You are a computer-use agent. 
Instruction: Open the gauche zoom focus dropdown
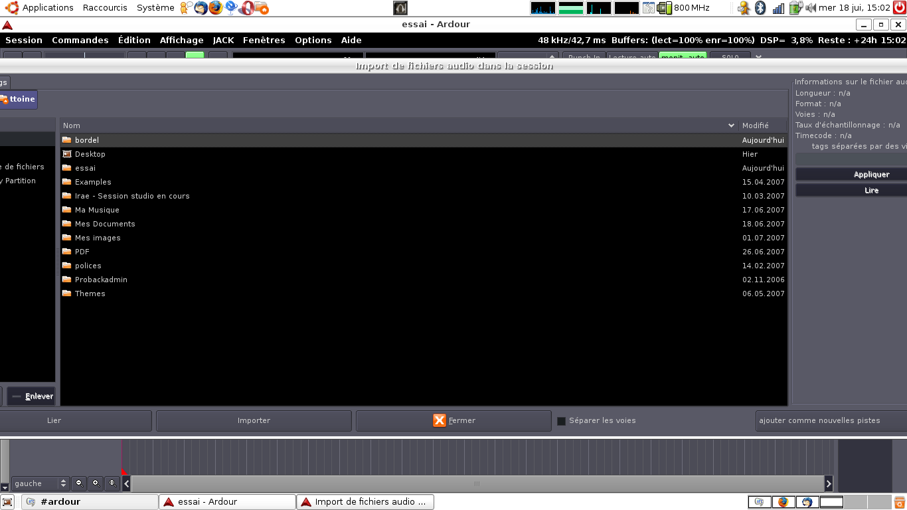[41, 483]
